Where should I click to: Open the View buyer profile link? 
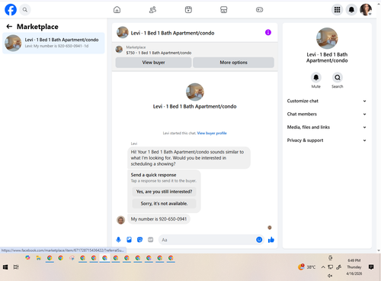click(212, 133)
